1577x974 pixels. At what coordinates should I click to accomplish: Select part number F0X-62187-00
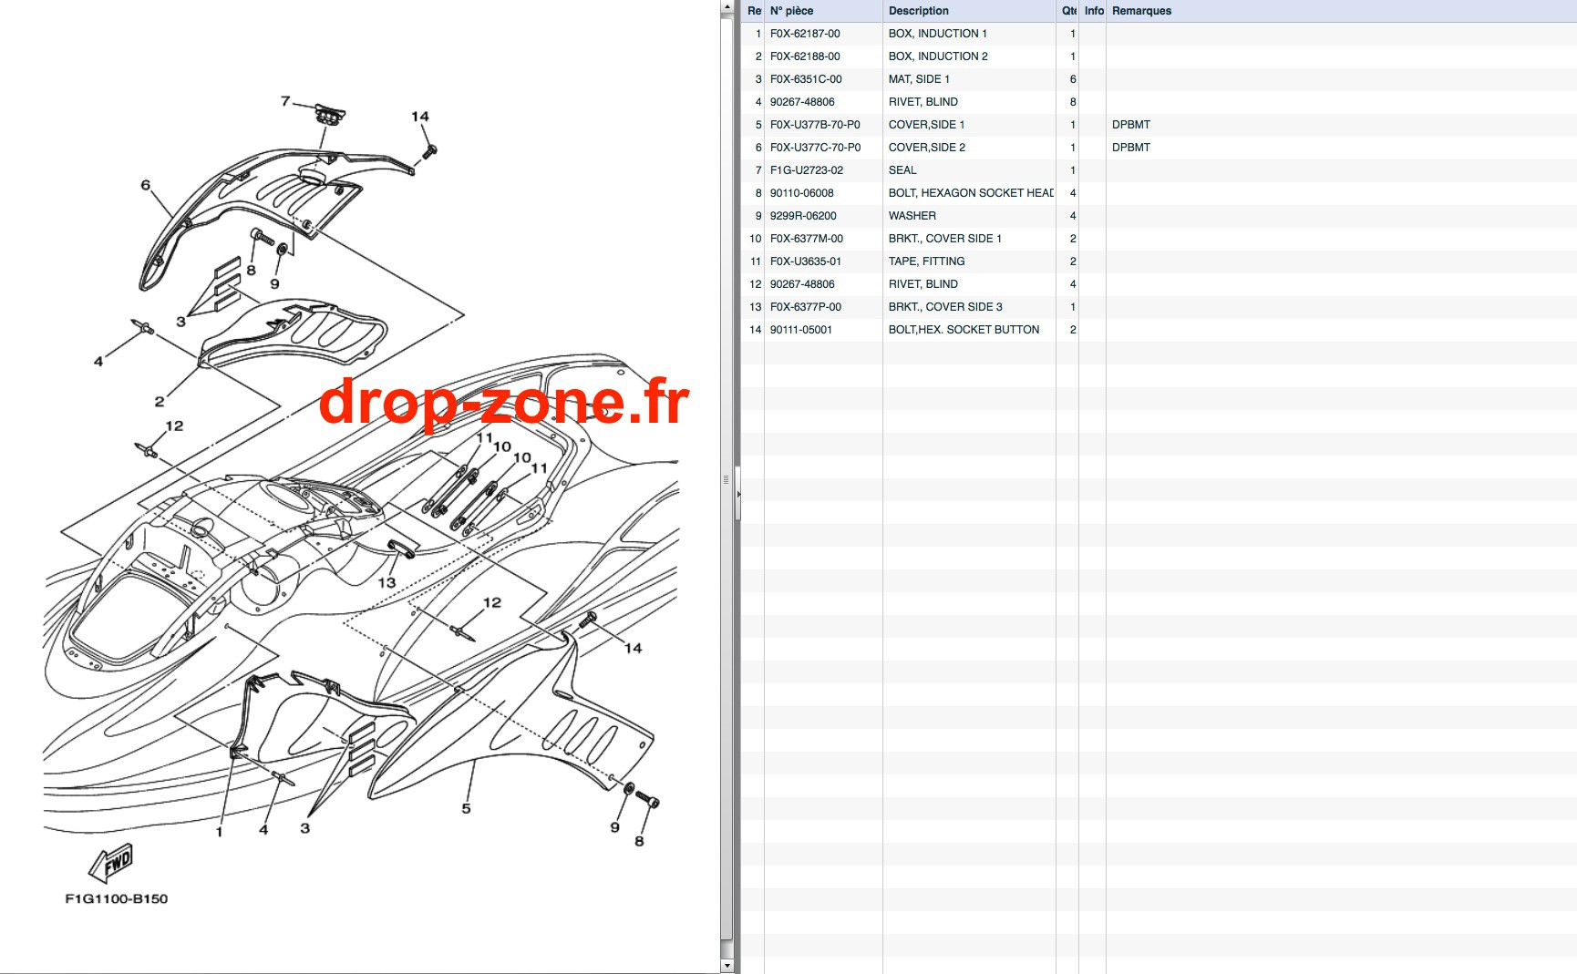point(805,34)
